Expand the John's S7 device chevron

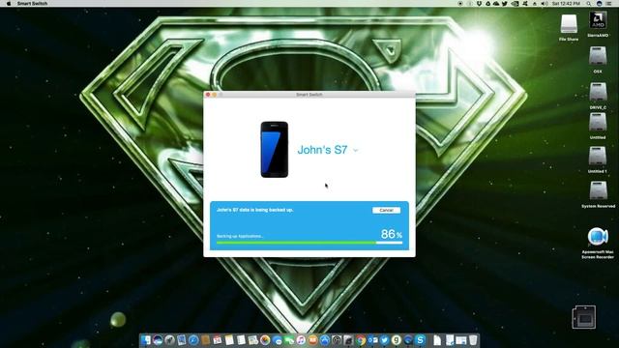pos(355,151)
